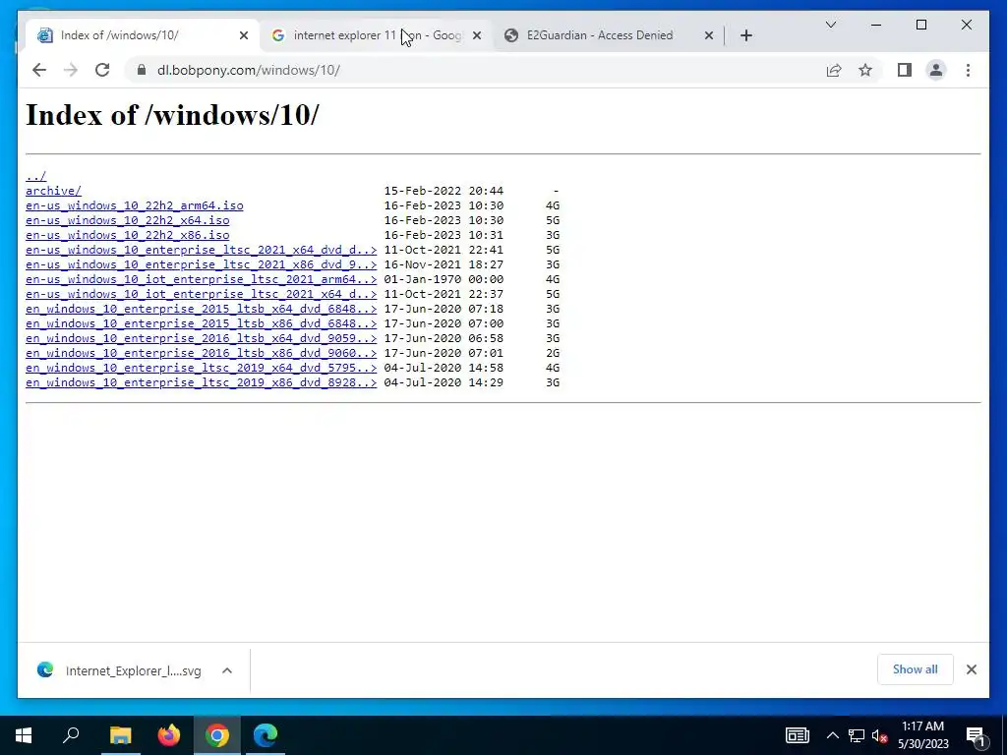View site information lock icon
Screen dimensions: 1007x755
point(142,70)
